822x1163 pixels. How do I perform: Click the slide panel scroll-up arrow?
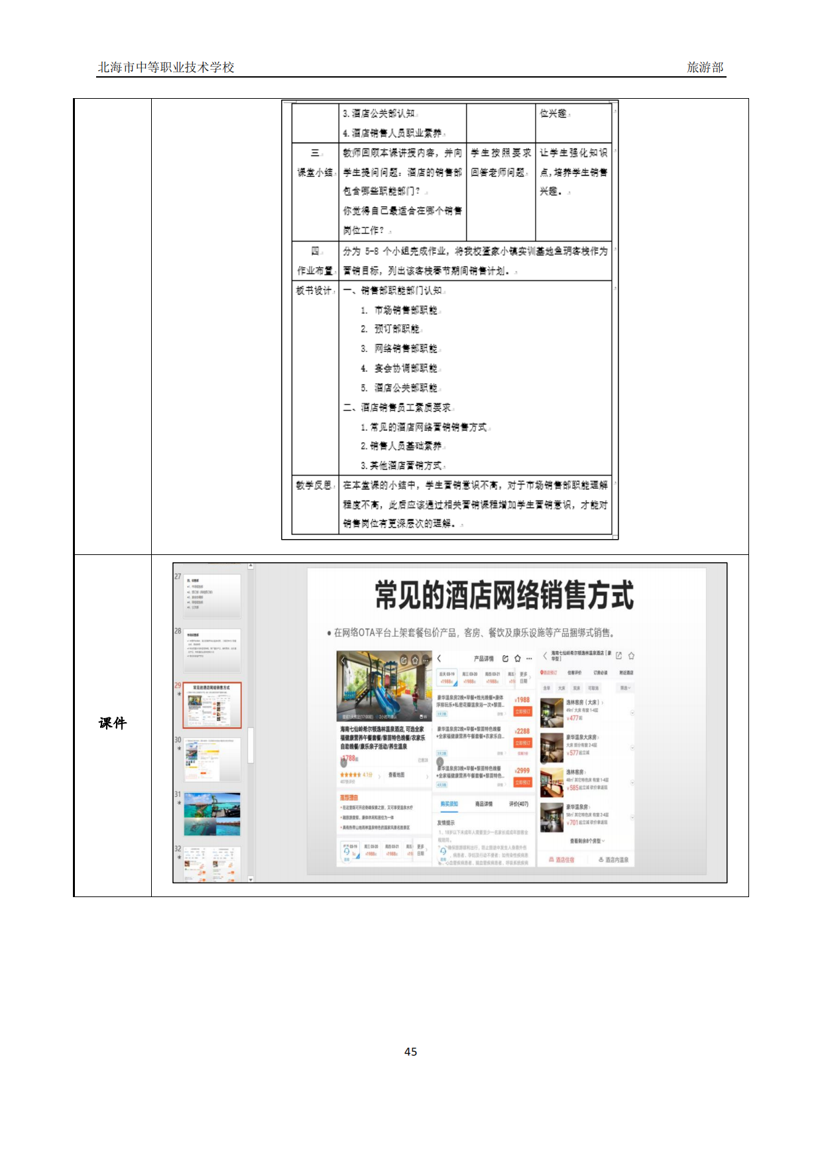click(x=251, y=566)
